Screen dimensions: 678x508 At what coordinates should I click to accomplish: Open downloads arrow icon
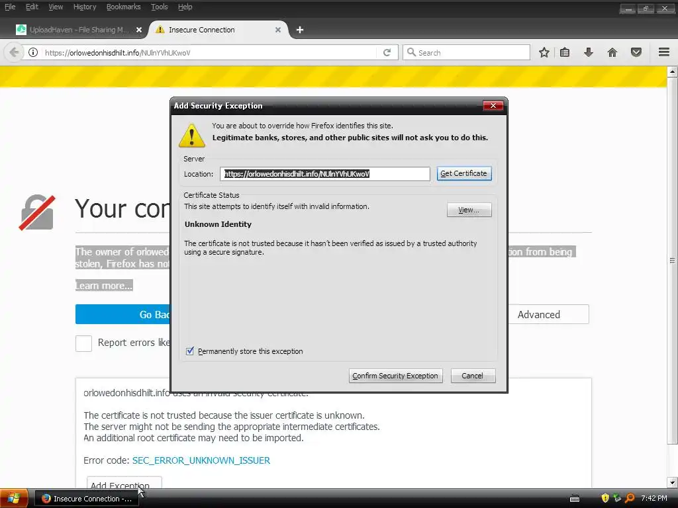point(589,52)
